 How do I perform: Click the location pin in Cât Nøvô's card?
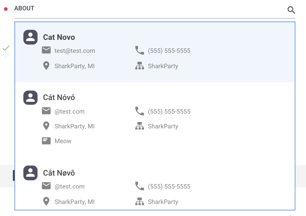46,201
